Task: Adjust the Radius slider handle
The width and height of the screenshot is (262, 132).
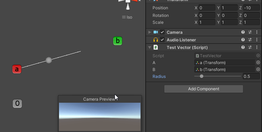Action: (x=202, y=76)
